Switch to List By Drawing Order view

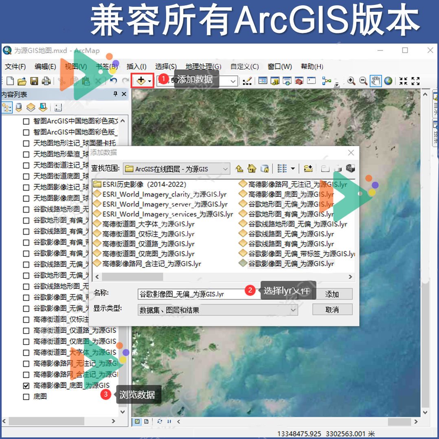(x=7, y=108)
